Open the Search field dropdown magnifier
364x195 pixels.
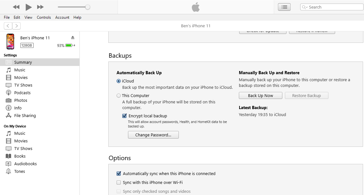click(305, 7)
